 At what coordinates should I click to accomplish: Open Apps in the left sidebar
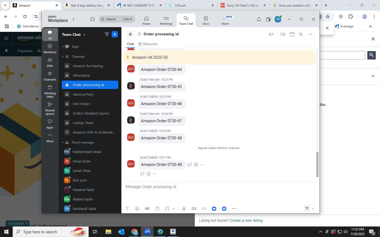point(50,124)
